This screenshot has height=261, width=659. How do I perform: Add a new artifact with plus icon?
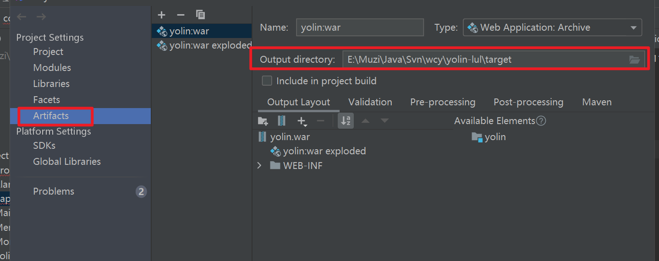pos(161,15)
